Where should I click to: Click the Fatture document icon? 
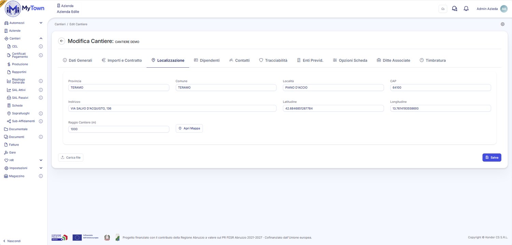[x=6, y=145]
